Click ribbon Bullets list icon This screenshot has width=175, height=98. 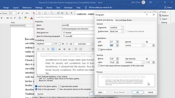click(39, 13)
